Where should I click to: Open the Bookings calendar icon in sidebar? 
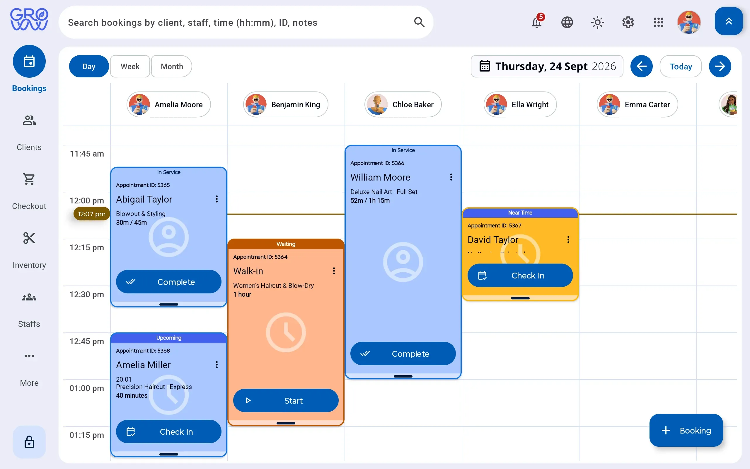[x=29, y=62]
